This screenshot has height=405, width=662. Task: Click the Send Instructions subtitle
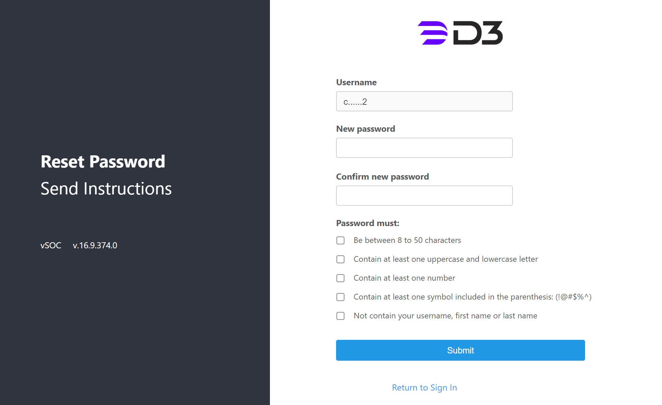pyautogui.click(x=106, y=189)
